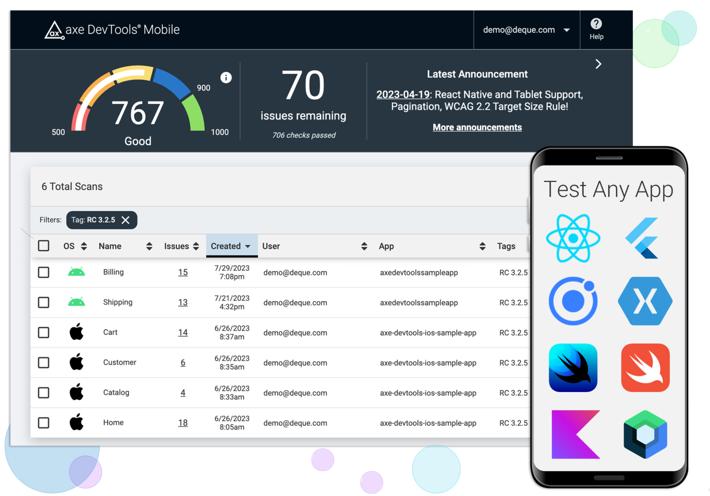The height and width of the screenshot is (496, 710).
Task: Open the 18 issues link for Home
Action: point(183,423)
